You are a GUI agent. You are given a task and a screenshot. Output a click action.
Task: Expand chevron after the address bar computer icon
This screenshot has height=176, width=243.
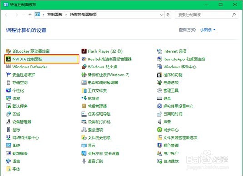coord(44,15)
